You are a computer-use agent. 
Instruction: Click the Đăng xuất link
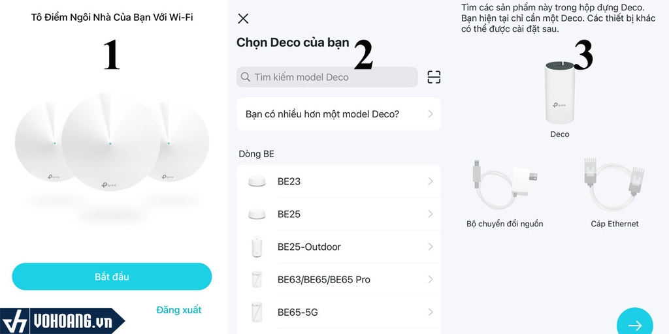(179, 310)
